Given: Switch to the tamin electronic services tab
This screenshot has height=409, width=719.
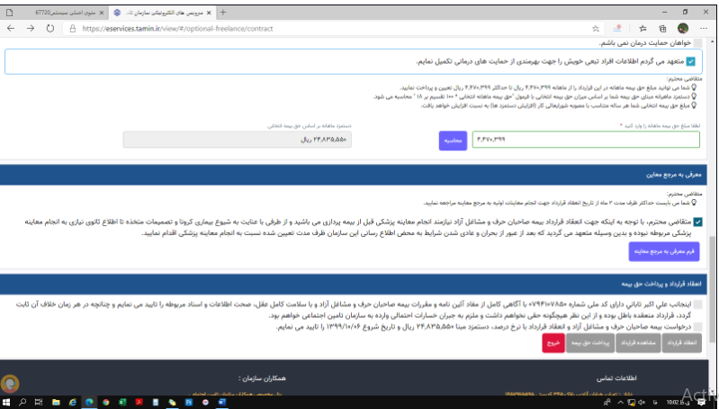Looking at the screenshot, I should (162, 13).
